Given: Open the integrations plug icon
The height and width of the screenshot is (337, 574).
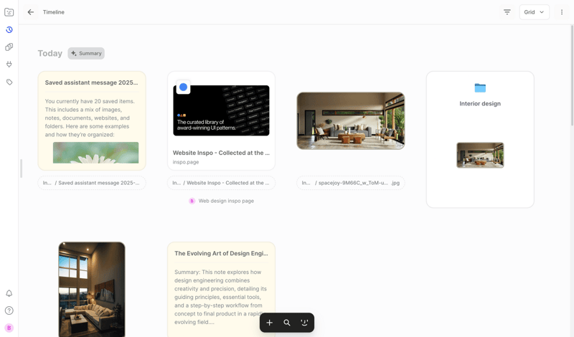Looking at the screenshot, I should tap(9, 65).
